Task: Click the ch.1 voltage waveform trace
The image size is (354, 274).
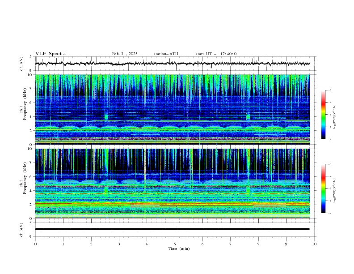Action: tap(172, 64)
